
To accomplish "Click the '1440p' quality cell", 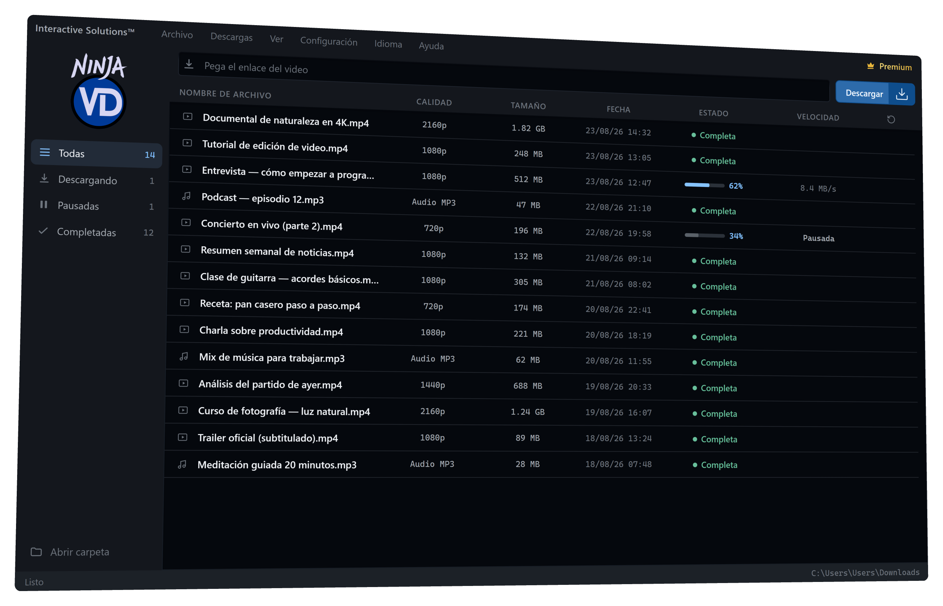I will pyautogui.click(x=432, y=384).
